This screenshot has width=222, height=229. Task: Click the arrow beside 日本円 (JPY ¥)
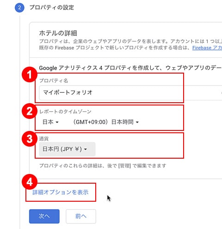pyautogui.click(x=86, y=149)
